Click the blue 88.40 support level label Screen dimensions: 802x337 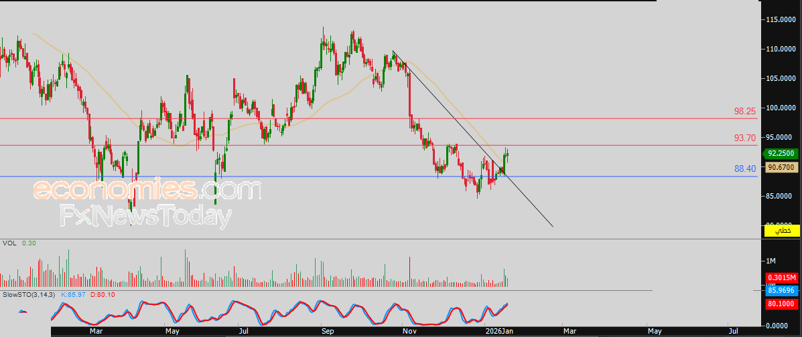(x=745, y=168)
